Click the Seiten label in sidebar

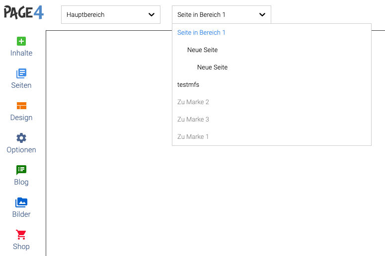21,85
